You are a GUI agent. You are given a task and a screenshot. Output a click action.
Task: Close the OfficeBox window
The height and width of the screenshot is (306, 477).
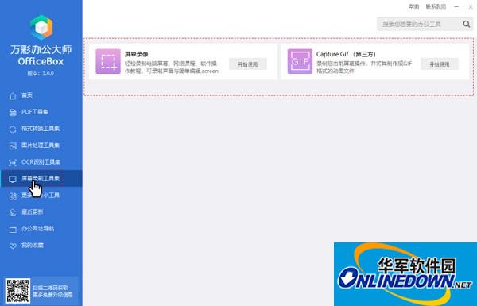471,6
